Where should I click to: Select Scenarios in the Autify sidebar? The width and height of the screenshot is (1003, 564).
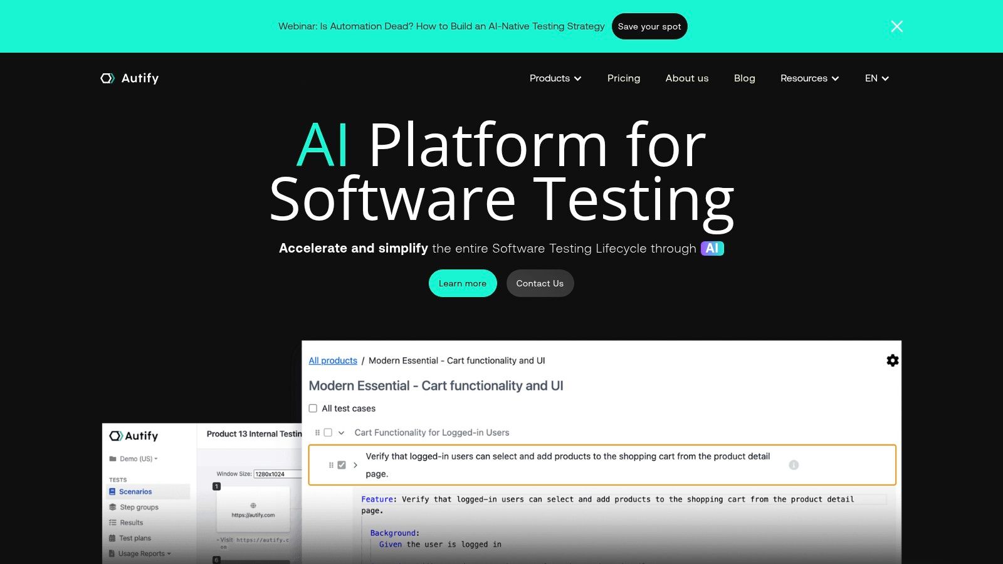click(149, 492)
